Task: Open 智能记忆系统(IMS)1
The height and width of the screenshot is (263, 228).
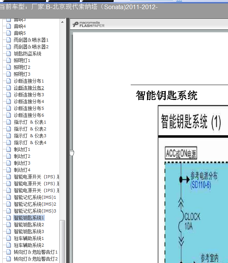Action: [35, 197]
